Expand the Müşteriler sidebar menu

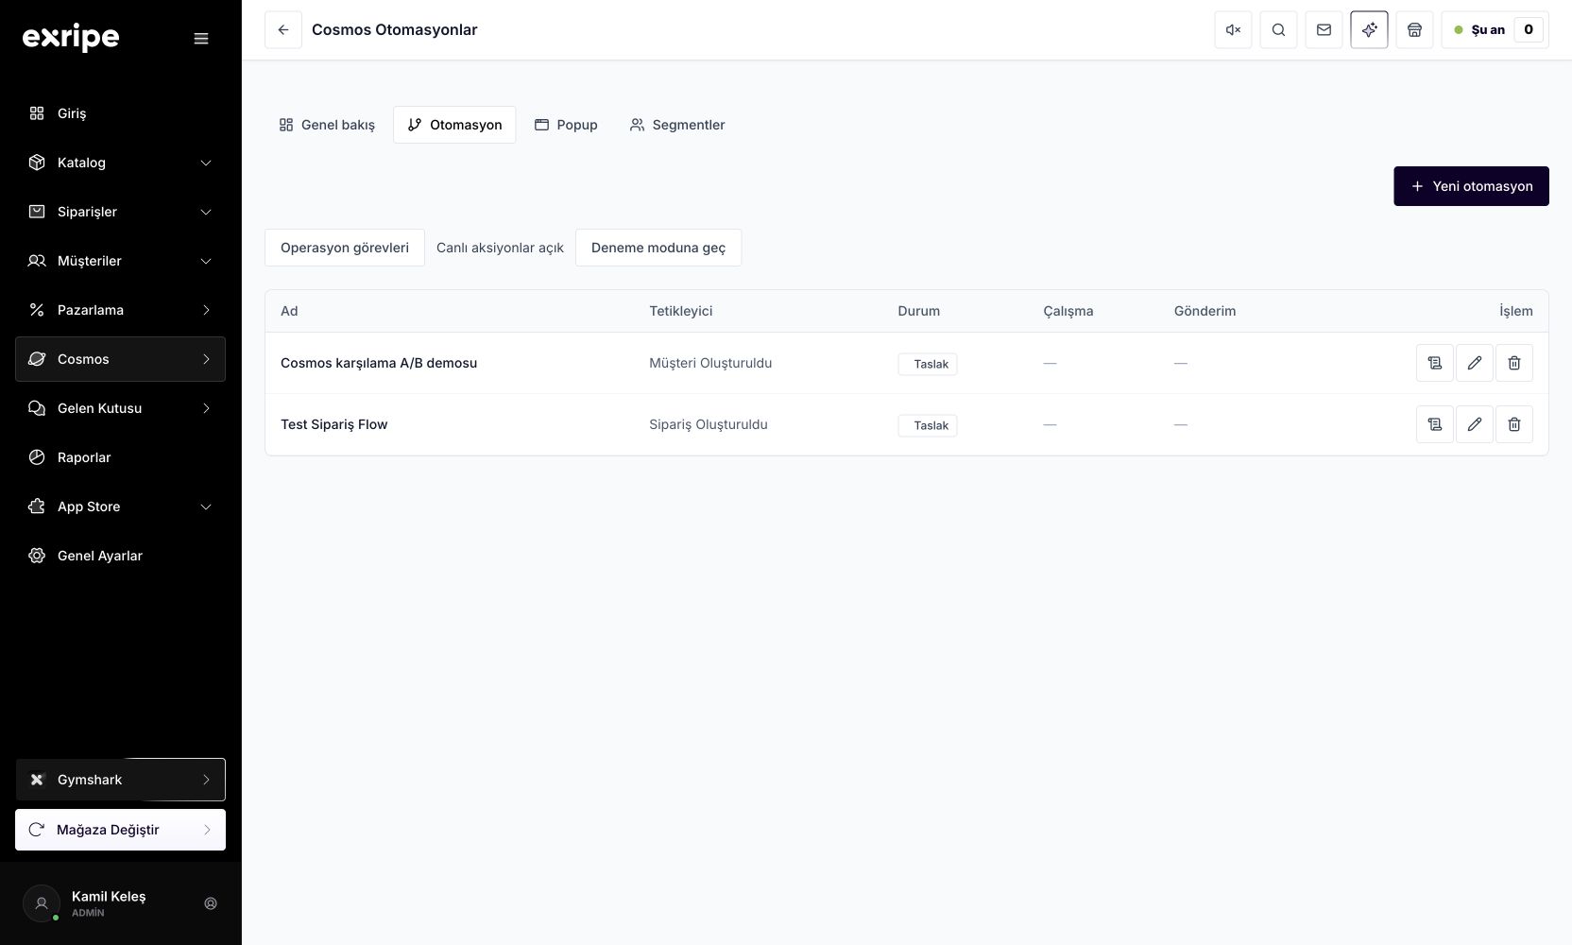(120, 261)
